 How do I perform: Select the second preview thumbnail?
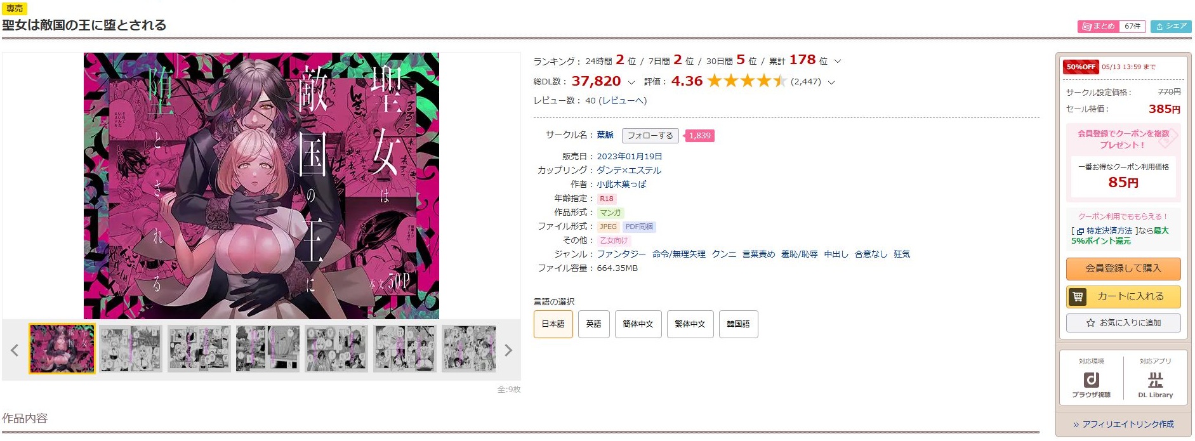[x=131, y=348]
